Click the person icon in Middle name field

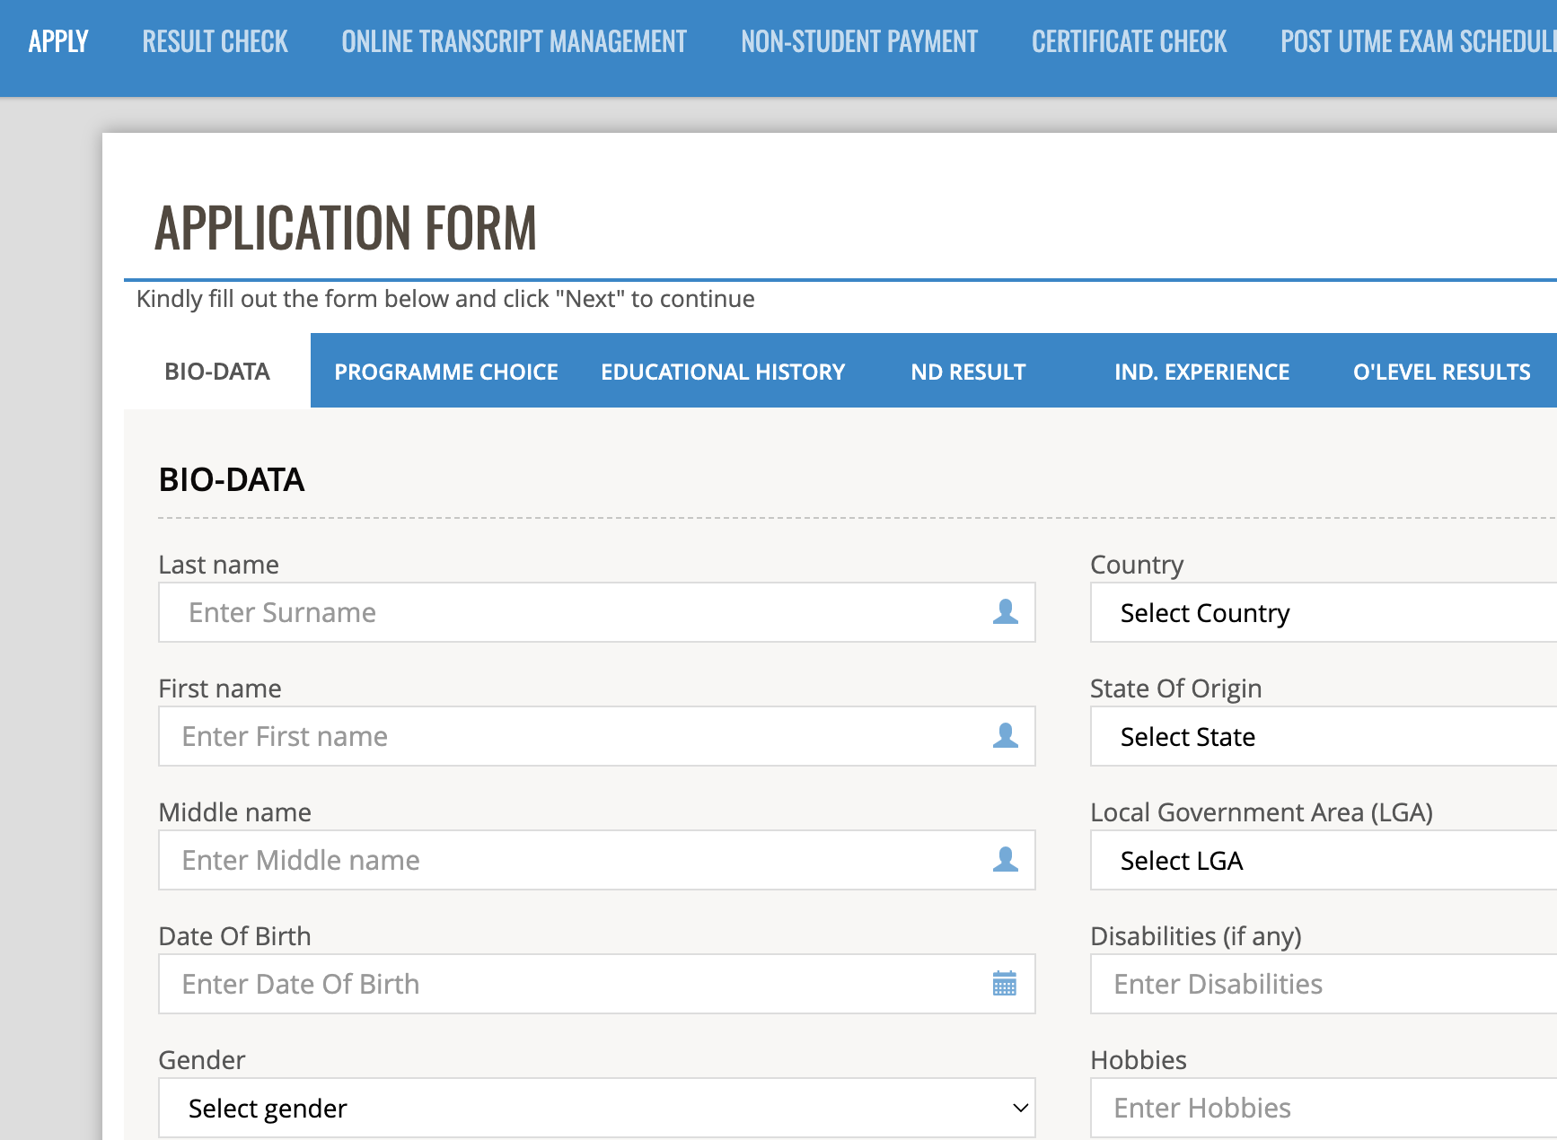click(x=1005, y=860)
